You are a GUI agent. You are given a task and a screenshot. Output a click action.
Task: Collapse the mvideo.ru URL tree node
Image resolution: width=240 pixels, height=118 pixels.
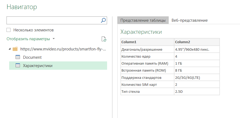[x=10, y=49]
